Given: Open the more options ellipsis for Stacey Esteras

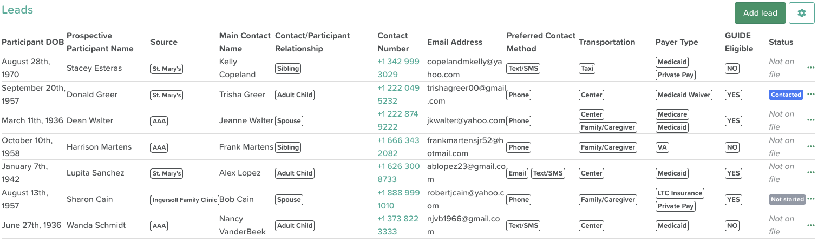Looking at the screenshot, I should pos(810,68).
